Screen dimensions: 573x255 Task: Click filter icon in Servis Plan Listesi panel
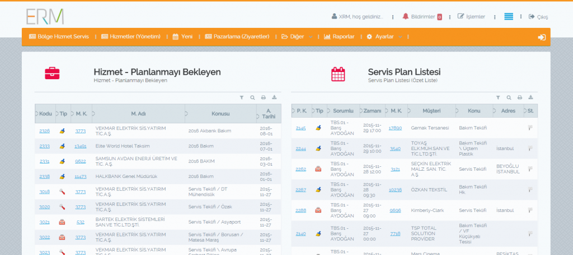tap(497, 98)
